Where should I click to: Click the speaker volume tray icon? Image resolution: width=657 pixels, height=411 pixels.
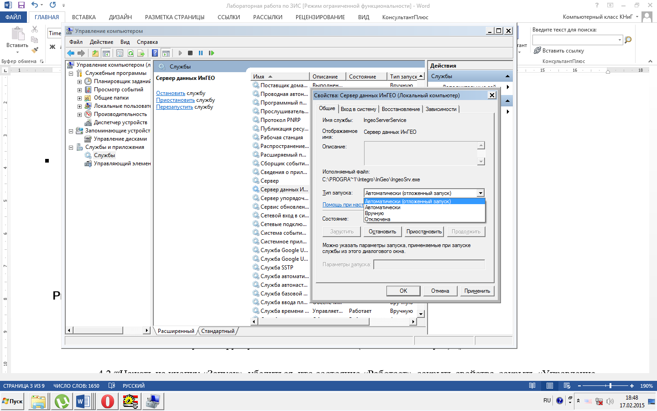coord(610,401)
